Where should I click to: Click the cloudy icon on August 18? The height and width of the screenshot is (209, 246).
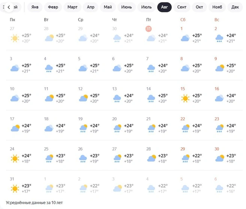[x=49, y=128]
